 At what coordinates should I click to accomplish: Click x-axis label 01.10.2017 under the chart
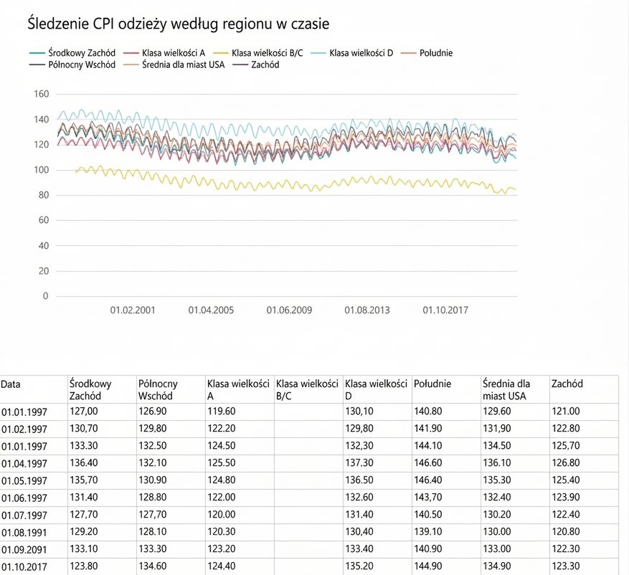click(445, 310)
